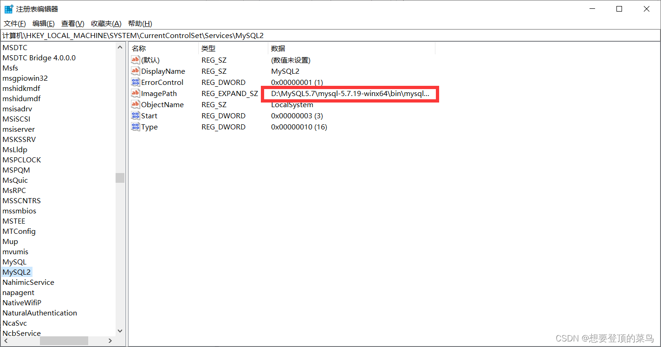Image resolution: width=661 pixels, height=347 pixels.
Task: Select the highlighted MySQL2 key in tree
Action: [x=17, y=272]
